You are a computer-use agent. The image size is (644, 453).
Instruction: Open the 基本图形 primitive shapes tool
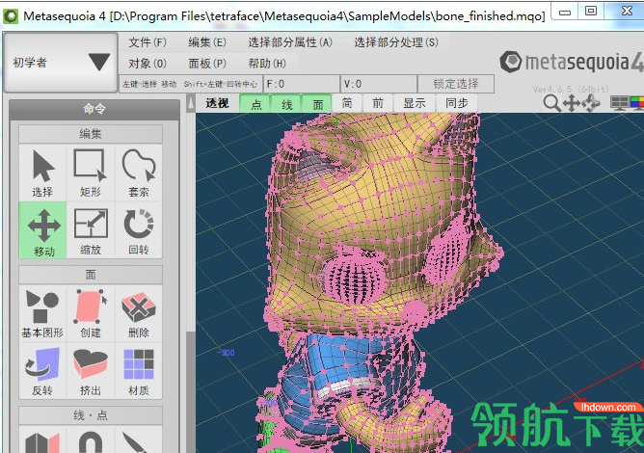(x=42, y=313)
